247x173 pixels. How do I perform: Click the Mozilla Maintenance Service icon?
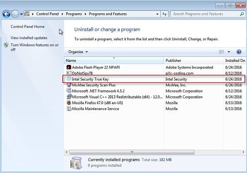click(69, 109)
